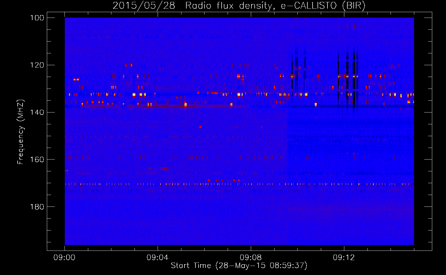
Task: Select the 180 frequency tick label
Action: pos(37,207)
